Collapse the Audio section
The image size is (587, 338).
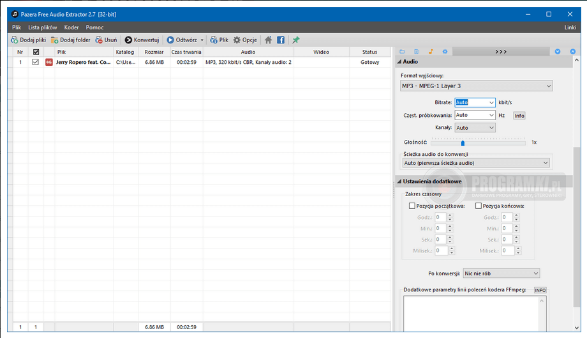399,61
